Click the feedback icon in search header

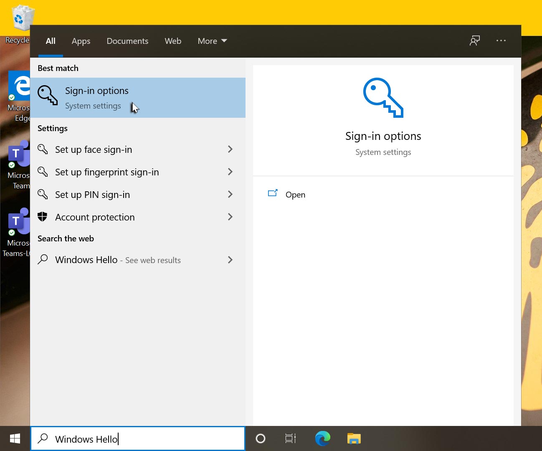tap(475, 41)
